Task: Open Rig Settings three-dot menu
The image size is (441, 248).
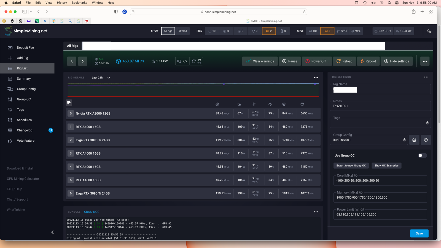Action: pyautogui.click(x=426, y=77)
